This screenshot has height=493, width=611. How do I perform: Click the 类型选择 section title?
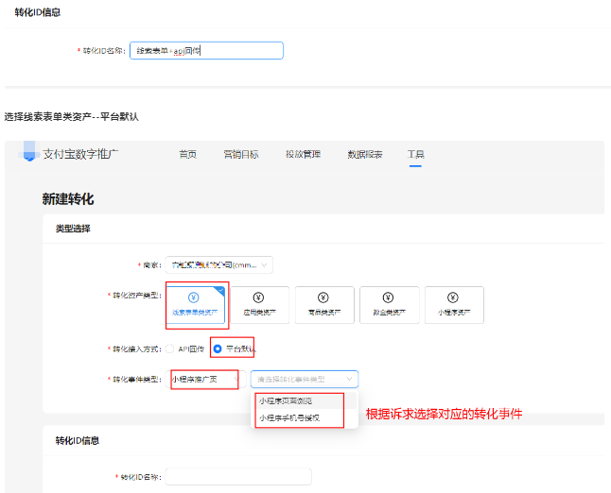(73, 229)
